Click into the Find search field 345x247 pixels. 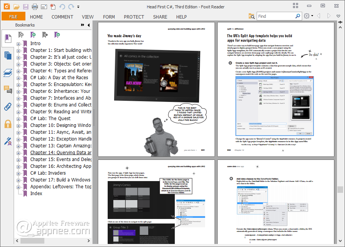click(x=276, y=16)
